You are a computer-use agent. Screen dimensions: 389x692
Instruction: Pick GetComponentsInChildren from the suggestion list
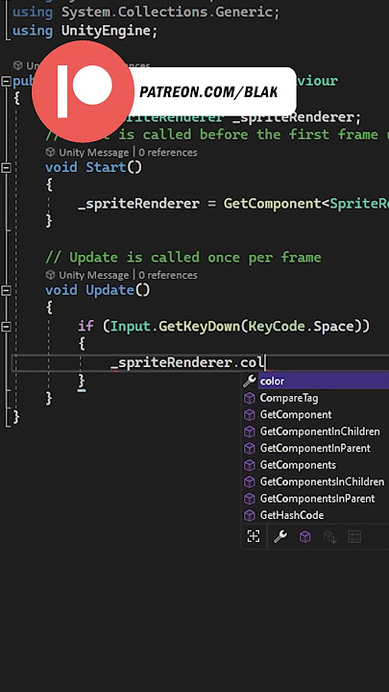pos(322,482)
